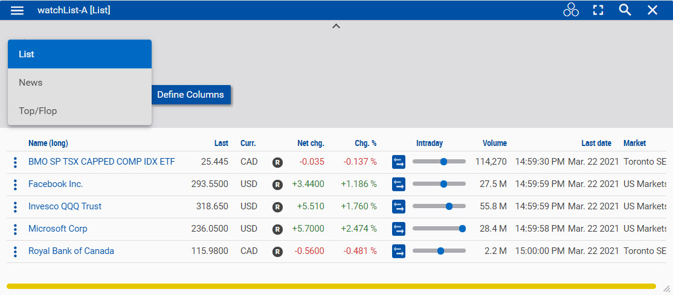Sort by Curr. column header

click(x=248, y=143)
